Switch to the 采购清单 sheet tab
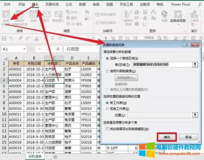Image resolution: width=204 pixels, height=160 pixels. click(35, 156)
